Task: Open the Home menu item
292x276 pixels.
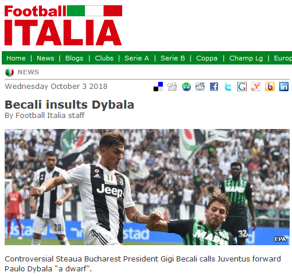Action: (x=16, y=58)
